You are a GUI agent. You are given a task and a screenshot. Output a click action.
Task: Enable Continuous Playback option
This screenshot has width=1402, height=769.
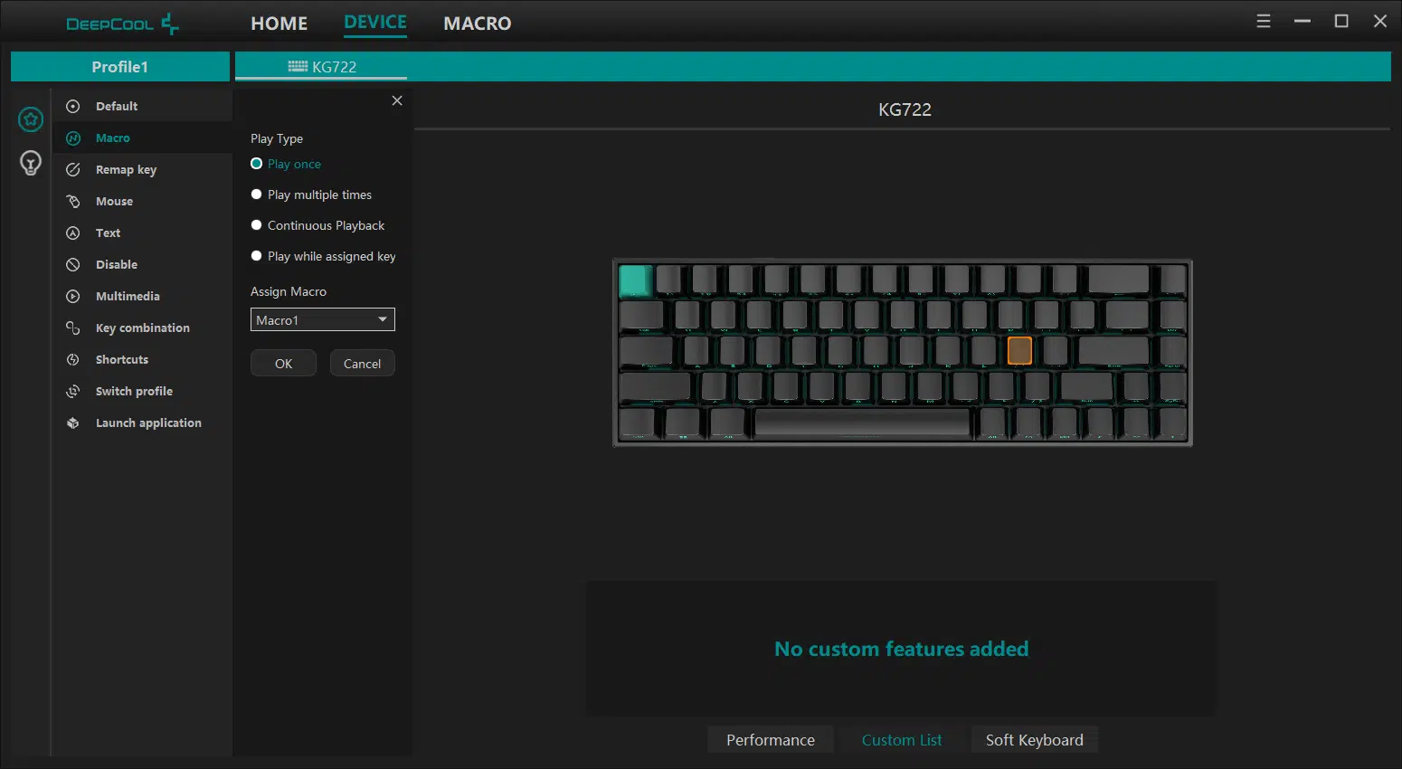[257, 225]
